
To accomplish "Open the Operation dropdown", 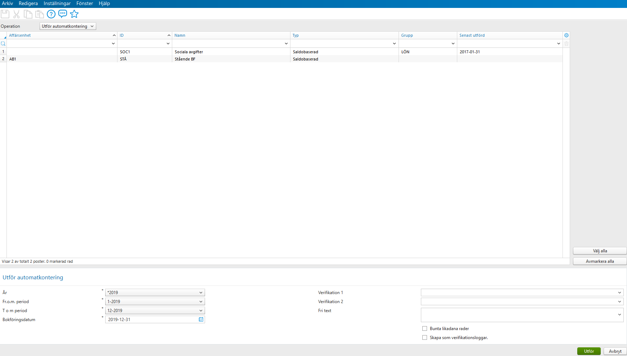I will point(67,26).
